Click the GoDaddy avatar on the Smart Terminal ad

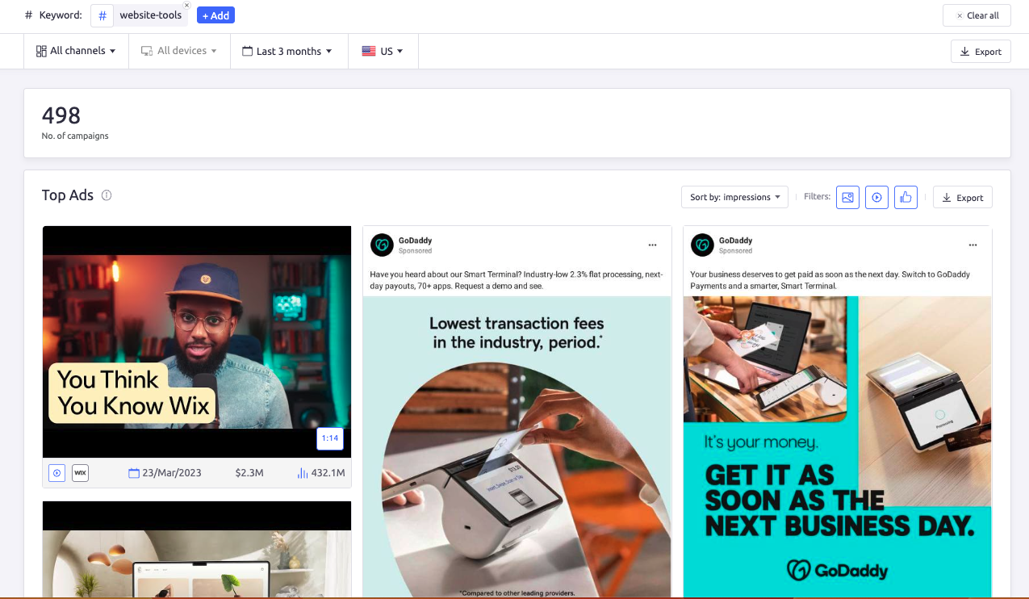(382, 245)
